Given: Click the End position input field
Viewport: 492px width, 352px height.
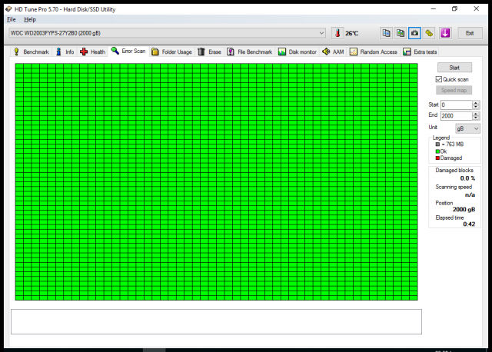Looking at the screenshot, I should tap(455, 115).
